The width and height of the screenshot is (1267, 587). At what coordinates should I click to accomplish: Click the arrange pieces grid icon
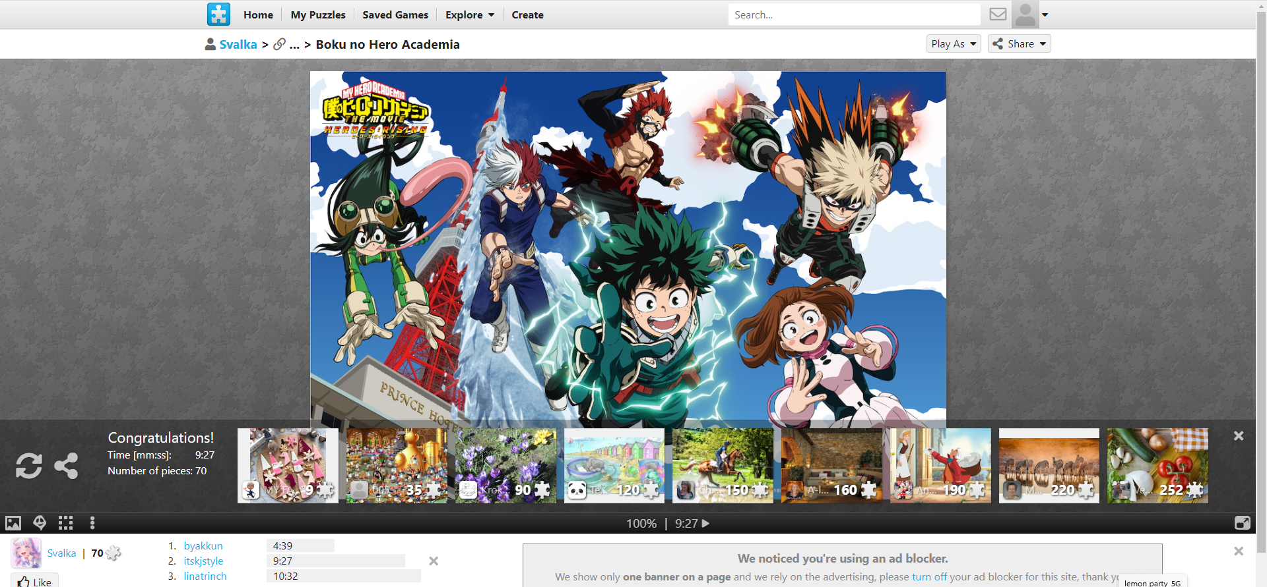click(65, 523)
